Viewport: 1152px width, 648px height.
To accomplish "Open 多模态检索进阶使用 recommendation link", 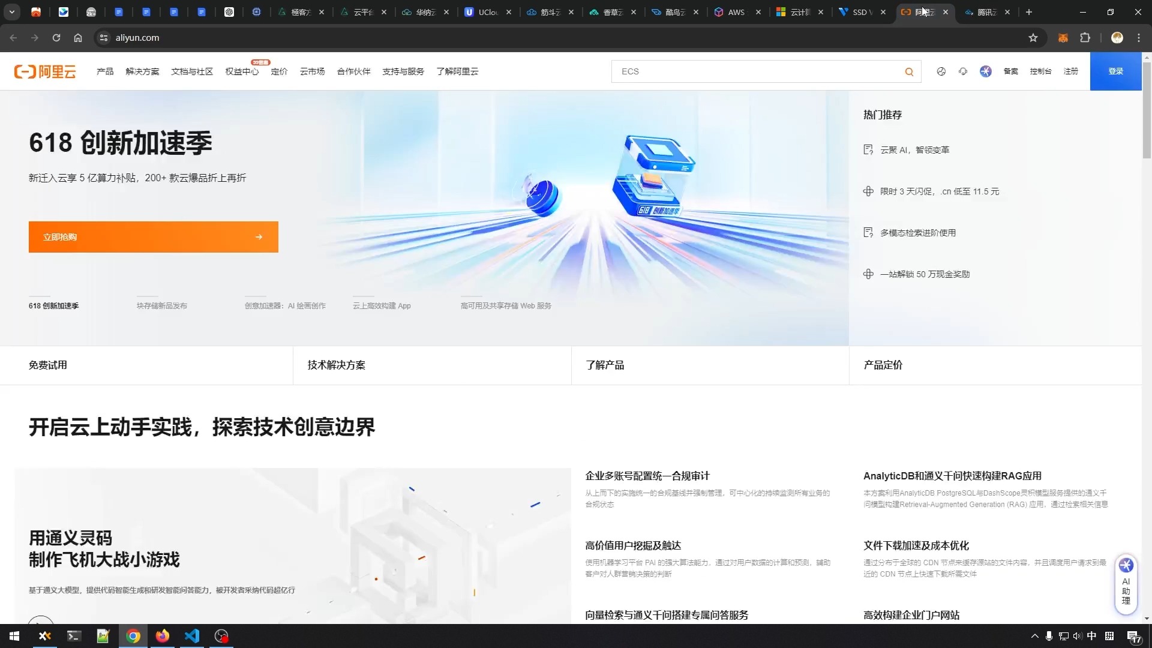I will 918,233.
